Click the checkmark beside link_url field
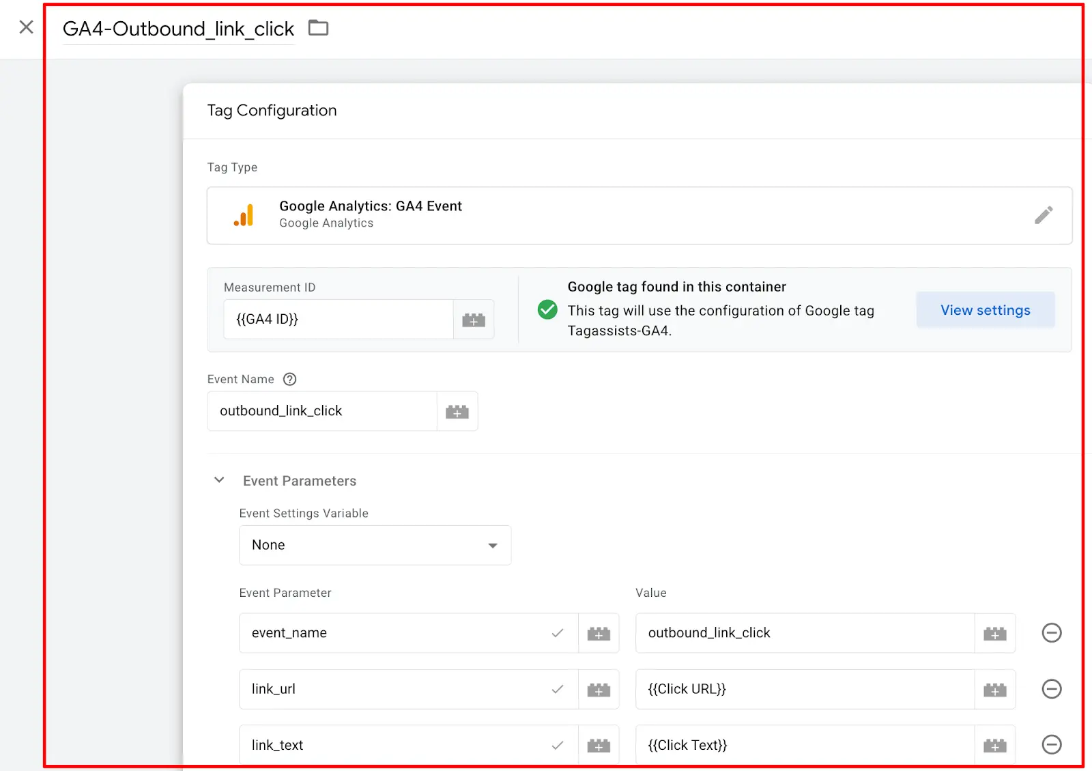Image resolution: width=1092 pixels, height=771 pixels. [558, 689]
